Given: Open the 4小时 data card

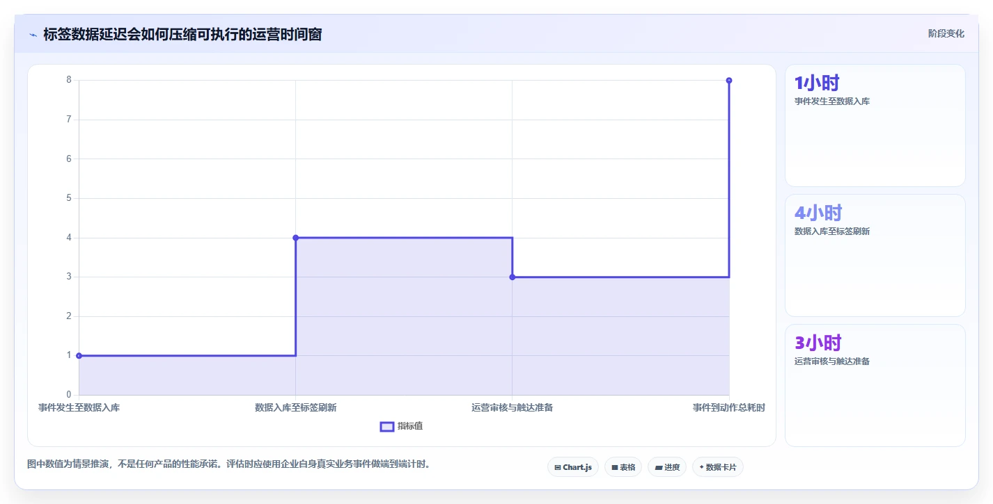Looking at the screenshot, I should pos(875,255).
